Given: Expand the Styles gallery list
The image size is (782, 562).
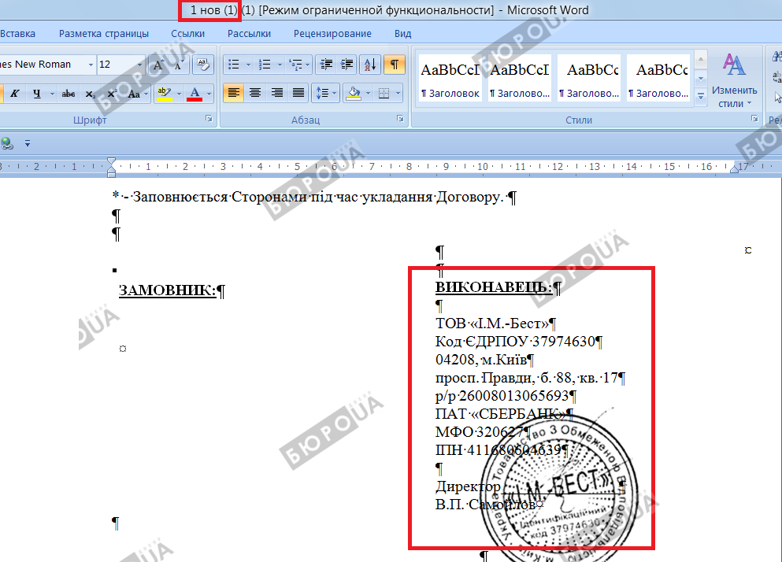Looking at the screenshot, I should [x=700, y=96].
